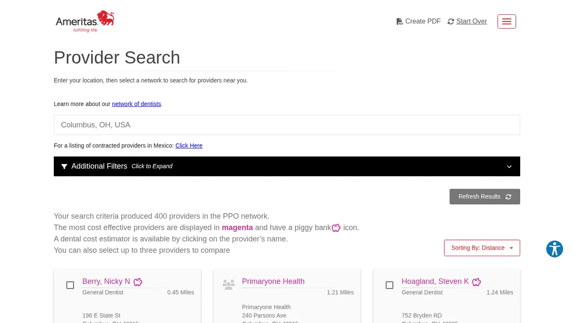Screen dimensions: 574x323
Task: Click General Dentist under Hoagland, Steven K
Action: [x=422, y=292]
